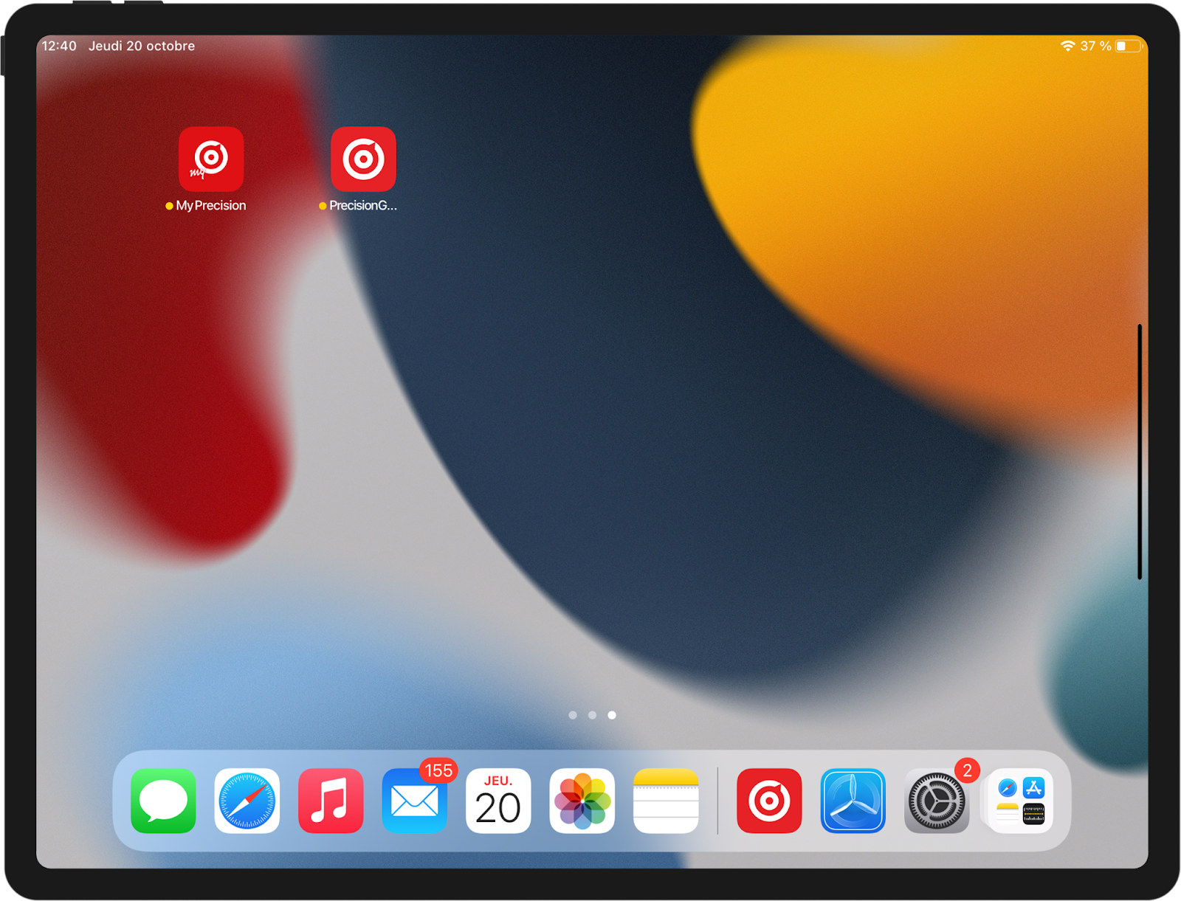Tap the "MyPrecision" app label

click(211, 206)
